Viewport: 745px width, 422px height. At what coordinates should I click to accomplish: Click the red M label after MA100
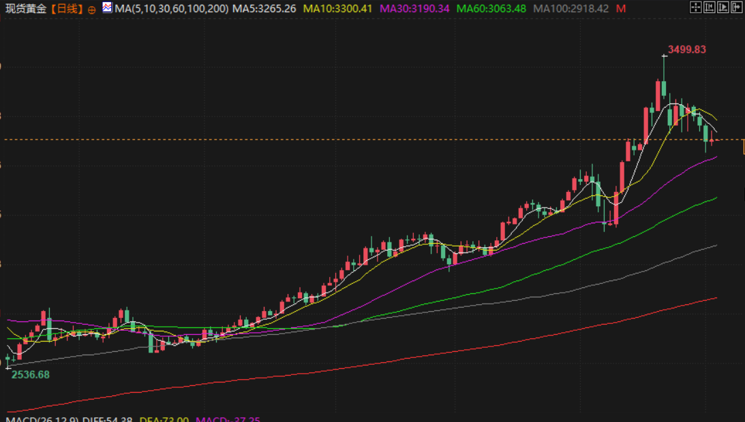[x=621, y=9]
